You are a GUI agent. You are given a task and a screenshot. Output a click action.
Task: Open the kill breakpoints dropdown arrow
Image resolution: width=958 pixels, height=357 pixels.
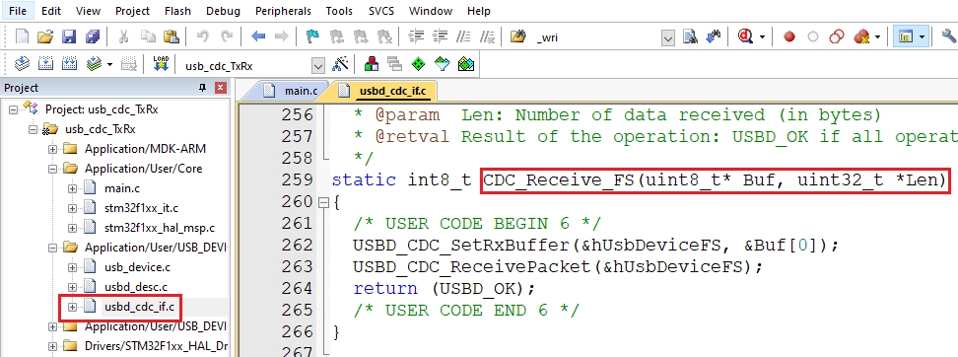click(878, 36)
